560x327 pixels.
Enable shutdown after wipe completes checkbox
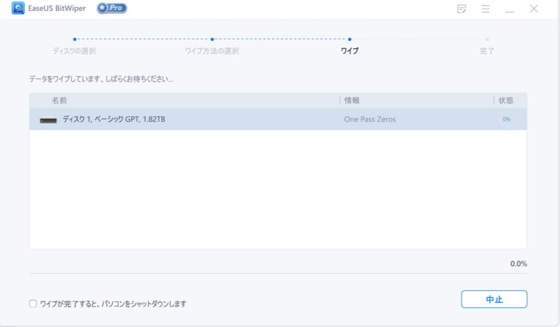click(x=33, y=303)
